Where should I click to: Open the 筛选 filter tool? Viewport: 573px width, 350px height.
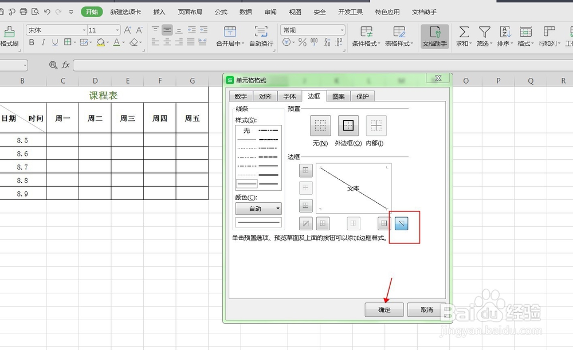[x=484, y=33]
